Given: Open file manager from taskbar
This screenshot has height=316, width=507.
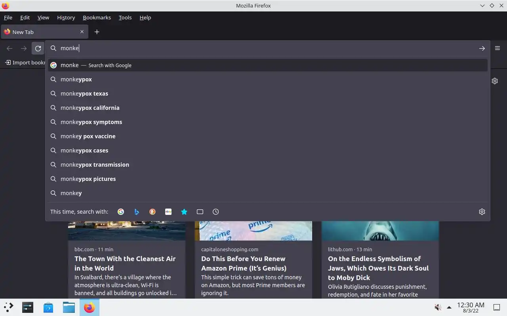Looking at the screenshot, I should 69,307.
